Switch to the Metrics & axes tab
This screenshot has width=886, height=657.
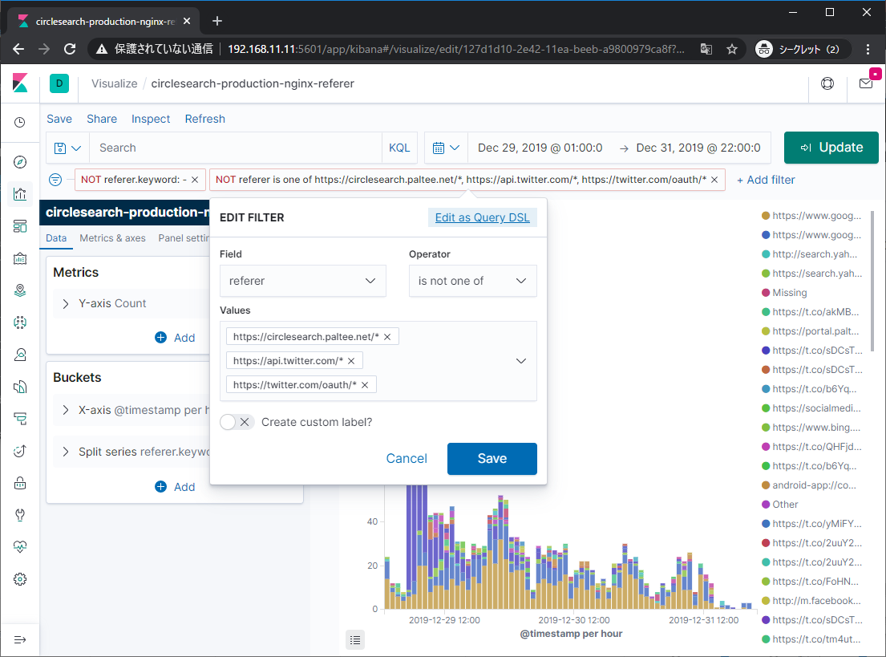[112, 238]
